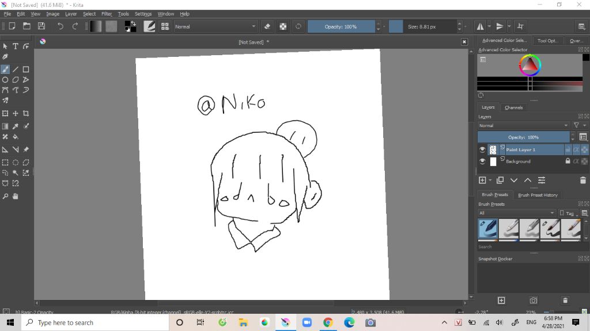The image size is (590, 331).
Task: Toggle vertical mirror tool
Action: 500,26
